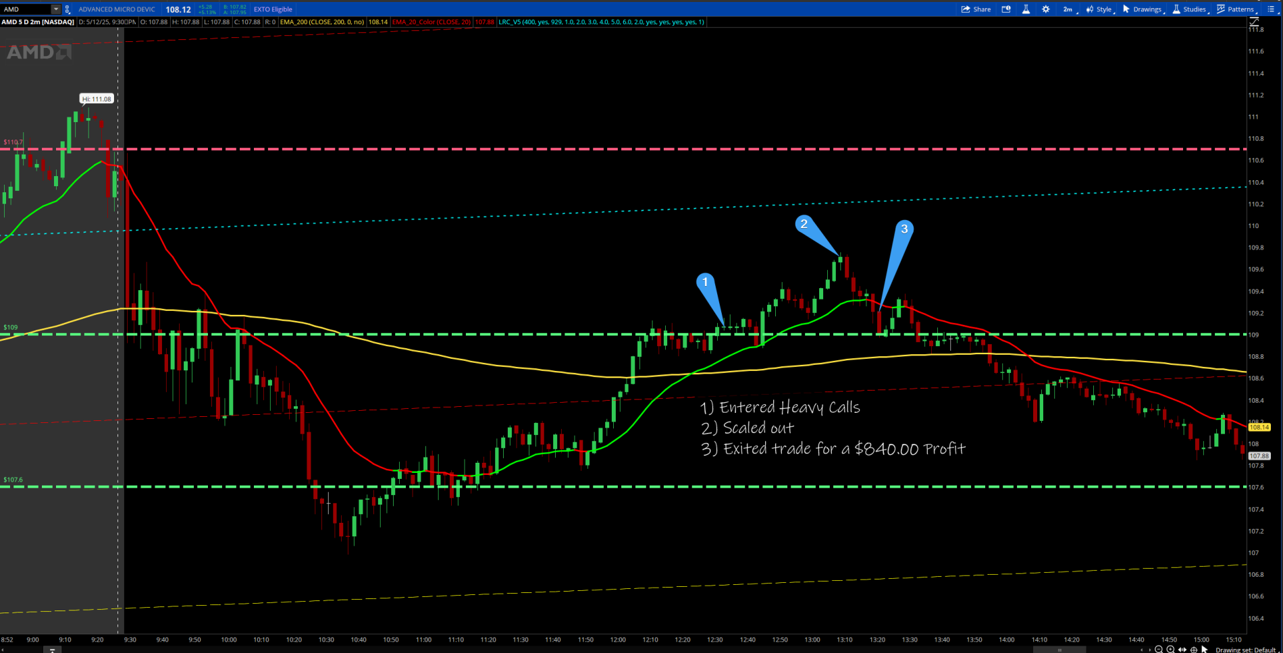Click the EMA_200 study label
The height and width of the screenshot is (653, 1283).
322,22
